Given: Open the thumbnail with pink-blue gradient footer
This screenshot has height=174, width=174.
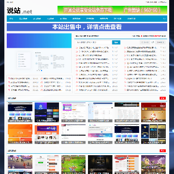Looking at the screenshot, I should pos(100,134).
